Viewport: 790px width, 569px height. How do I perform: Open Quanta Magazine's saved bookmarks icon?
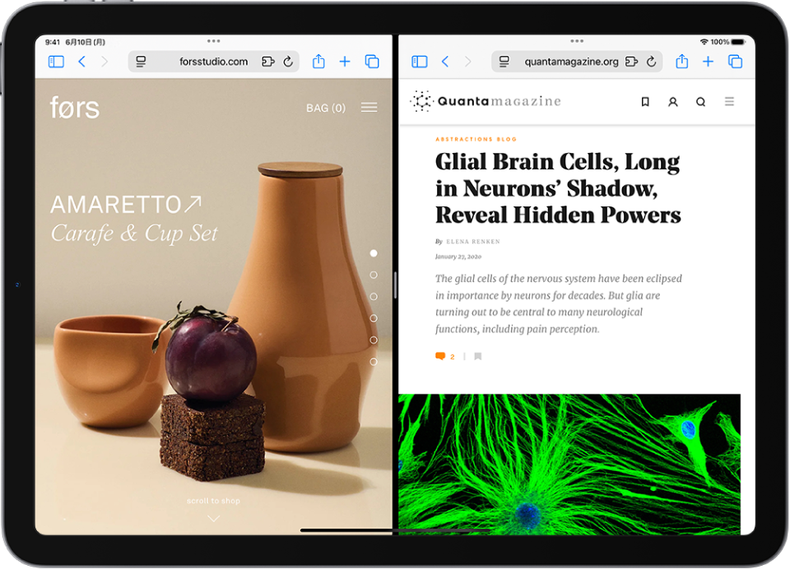[645, 101]
